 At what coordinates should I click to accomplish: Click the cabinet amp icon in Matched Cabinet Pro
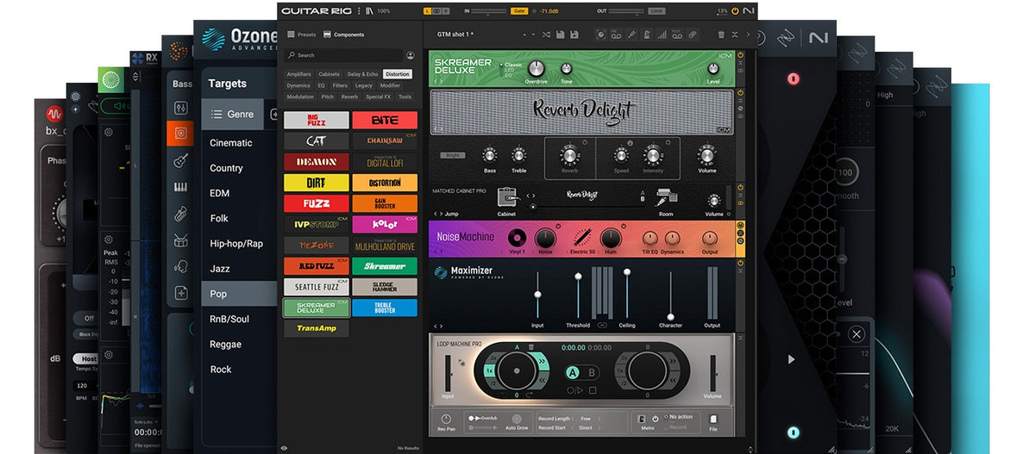506,198
